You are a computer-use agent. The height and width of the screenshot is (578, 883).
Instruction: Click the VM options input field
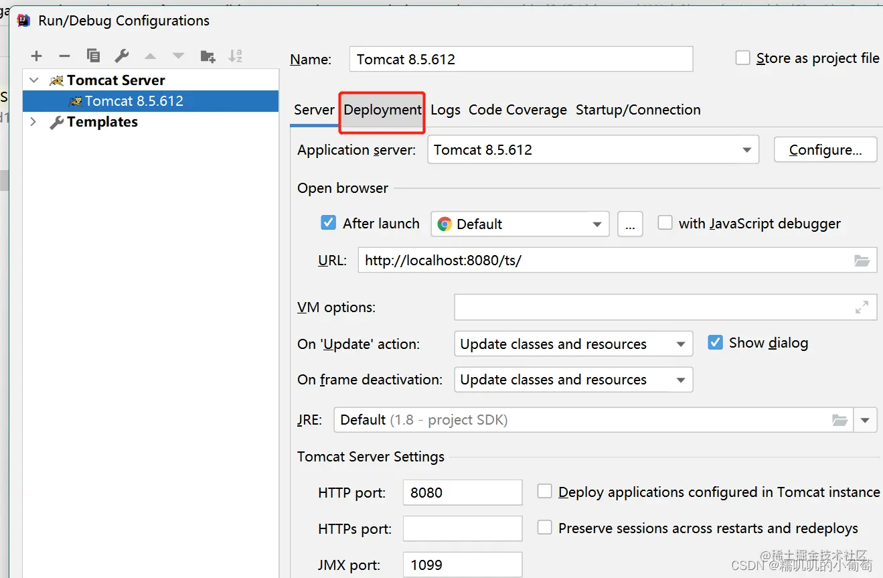click(665, 307)
